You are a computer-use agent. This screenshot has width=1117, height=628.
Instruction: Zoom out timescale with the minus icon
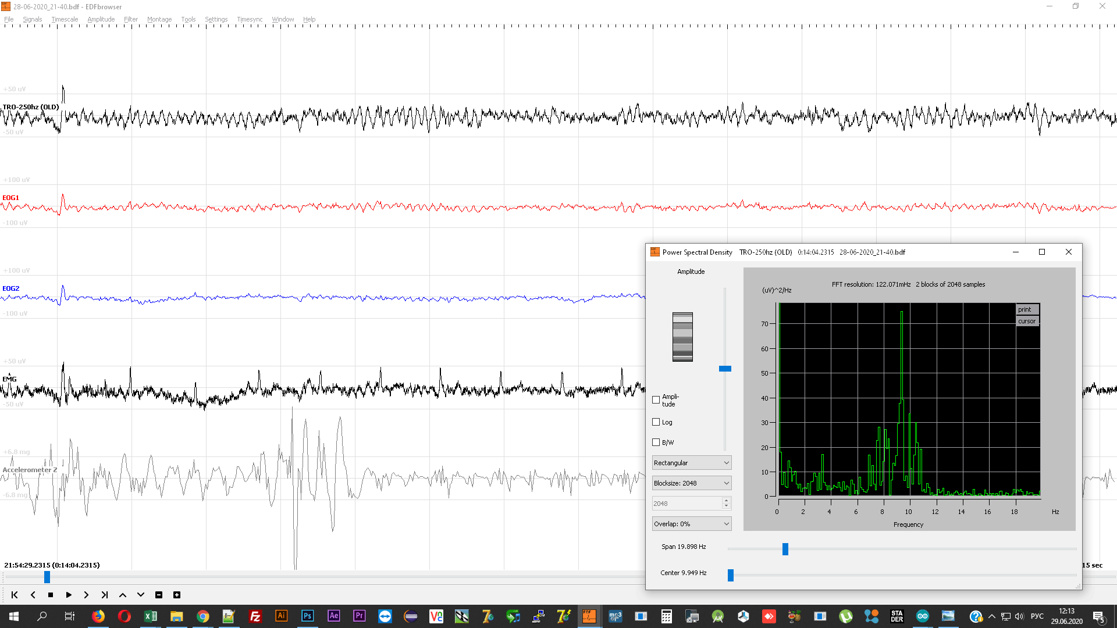point(159,595)
